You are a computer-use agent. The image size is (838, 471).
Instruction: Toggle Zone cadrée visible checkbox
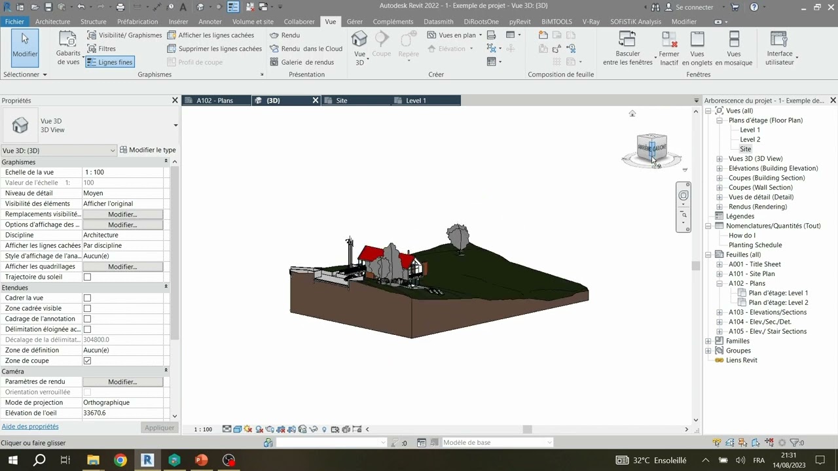point(87,308)
